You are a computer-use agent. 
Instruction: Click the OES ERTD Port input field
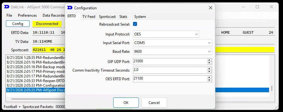(x=170, y=79)
